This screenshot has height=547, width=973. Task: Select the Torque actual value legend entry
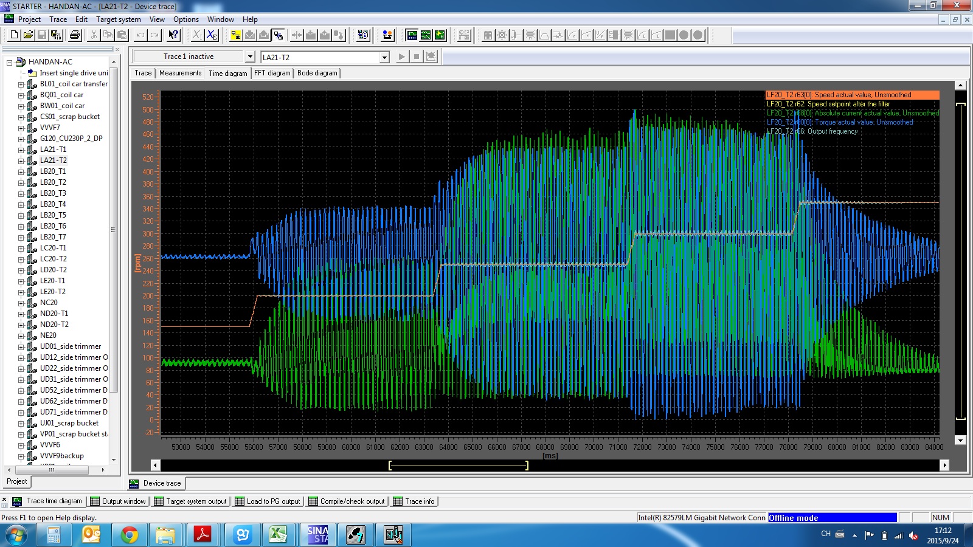(x=840, y=122)
